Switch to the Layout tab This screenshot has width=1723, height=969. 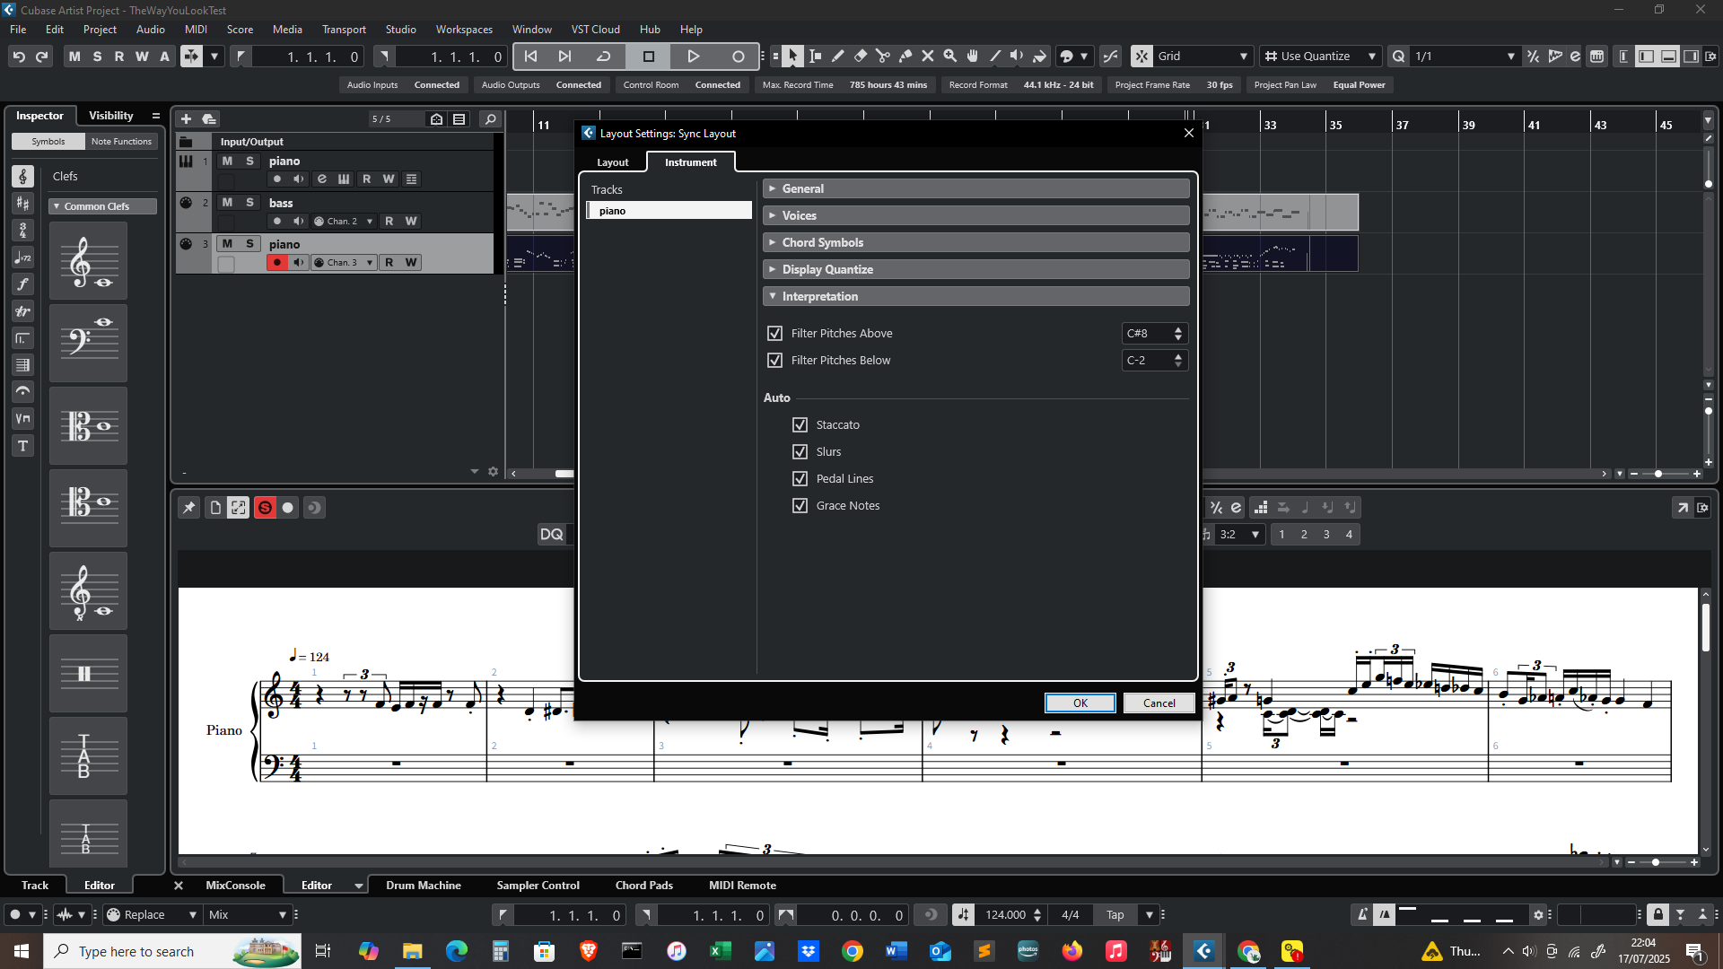click(x=612, y=161)
